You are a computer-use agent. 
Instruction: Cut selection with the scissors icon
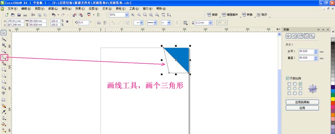point(33,15)
